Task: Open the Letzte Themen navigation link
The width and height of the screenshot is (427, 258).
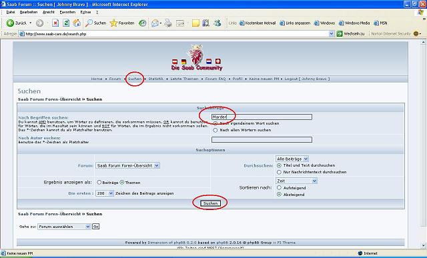Action: click(x=184, y=79)
